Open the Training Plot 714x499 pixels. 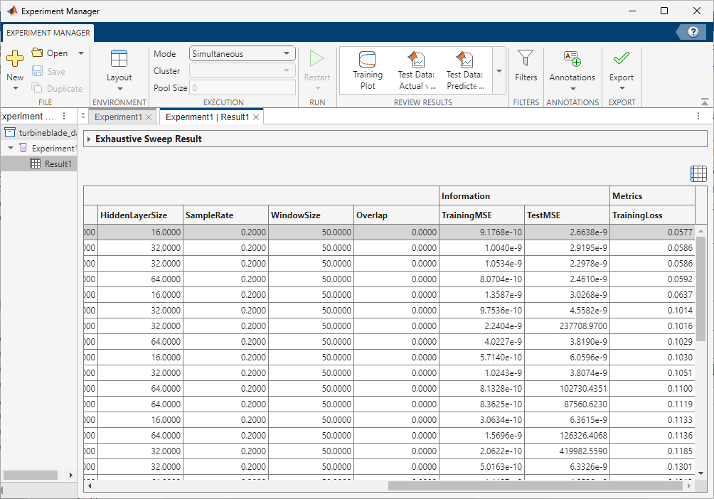367,69
